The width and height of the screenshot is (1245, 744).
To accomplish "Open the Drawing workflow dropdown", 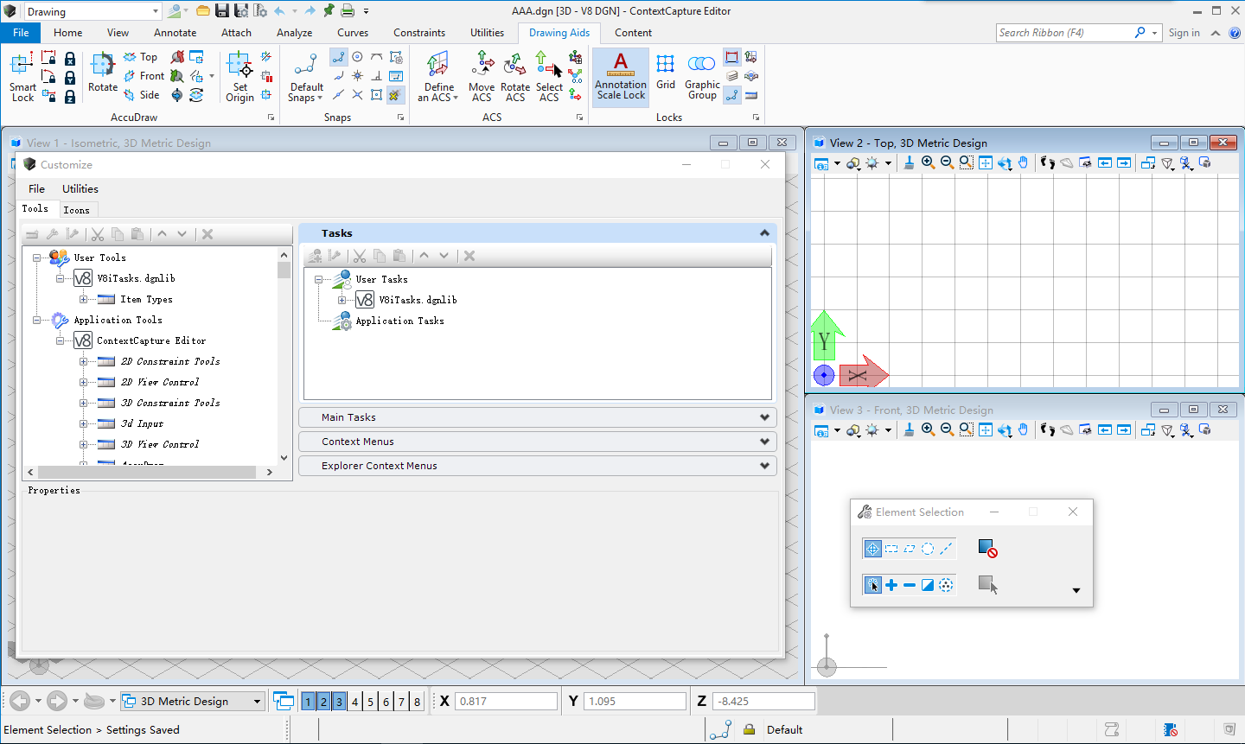I will click(156, 11).
